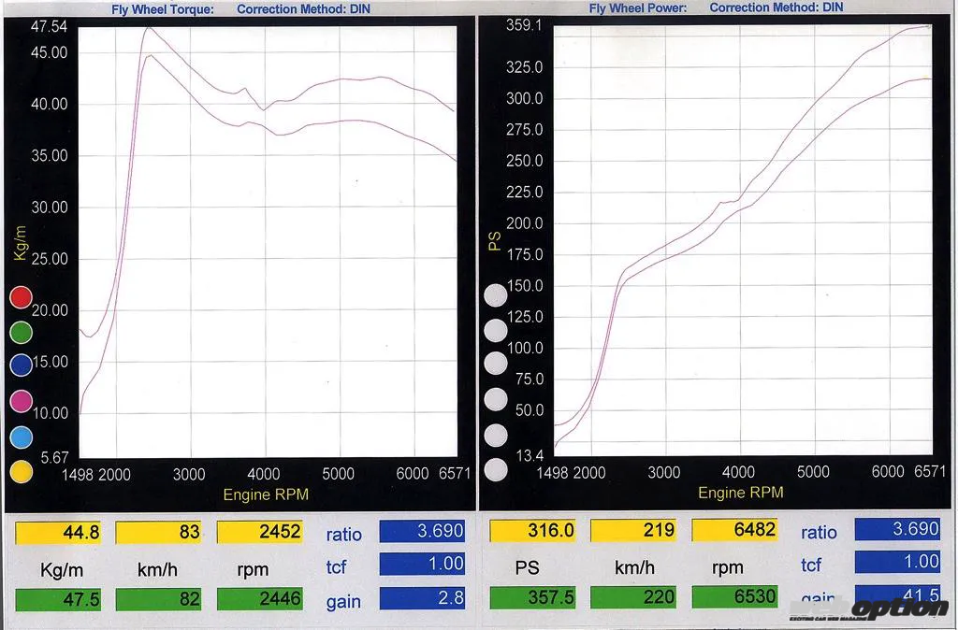Toggle the light blue circle beside the torque chart
The image size is (958, 630).
point(21,437)
